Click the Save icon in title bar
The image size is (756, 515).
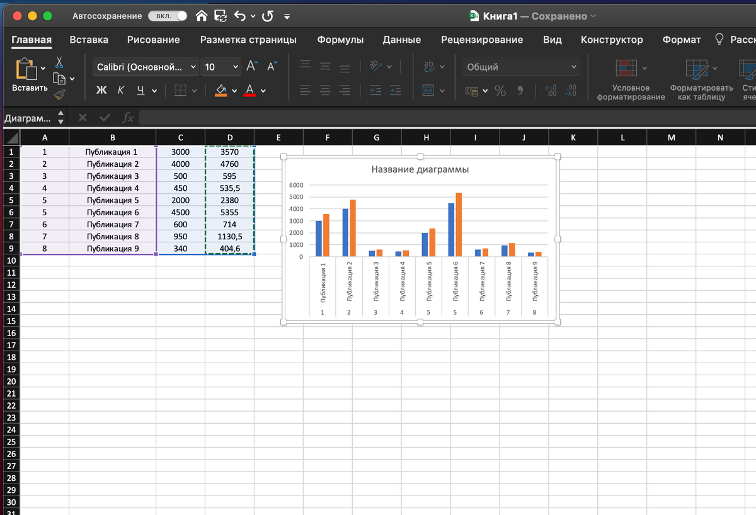click(220, 16)
